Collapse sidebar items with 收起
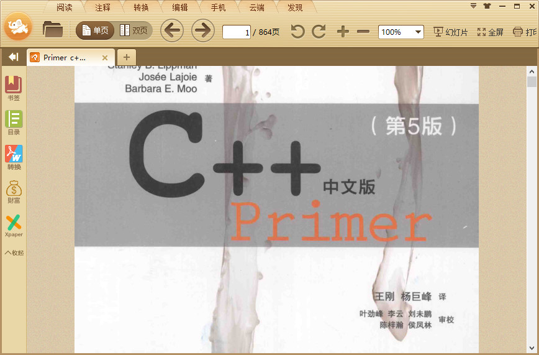Screen dimensions: 539x355 14,253
